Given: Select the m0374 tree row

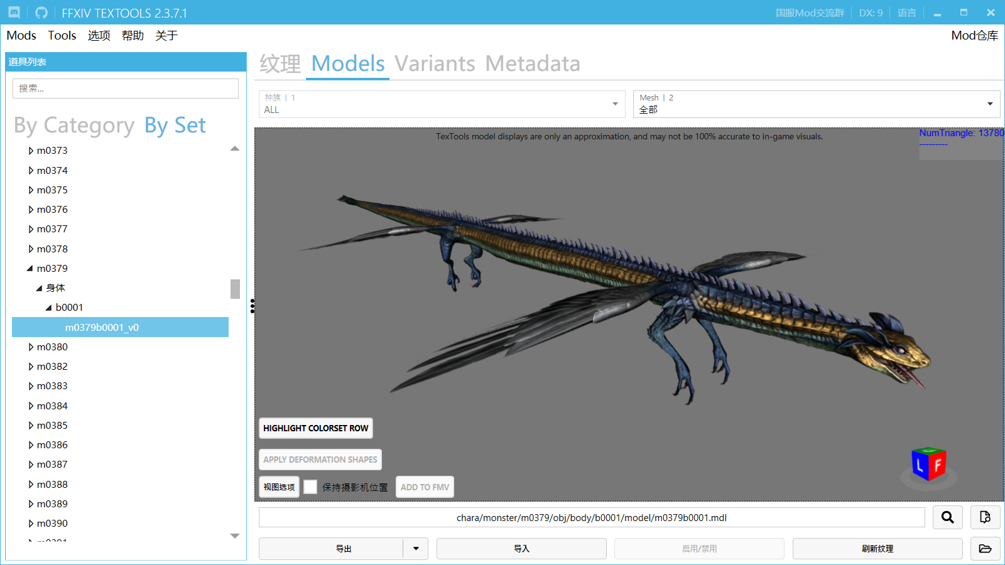Looking at the screenshot, I should 52,171.
